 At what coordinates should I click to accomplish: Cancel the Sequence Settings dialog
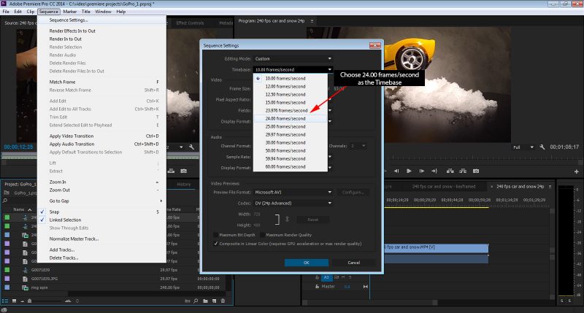(x=353, y=262)
